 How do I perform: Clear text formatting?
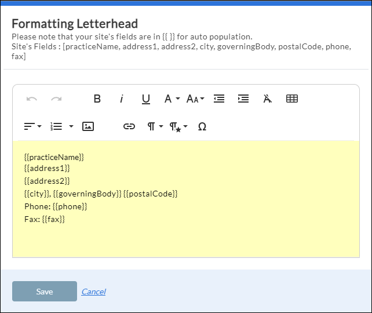(267, 99)
